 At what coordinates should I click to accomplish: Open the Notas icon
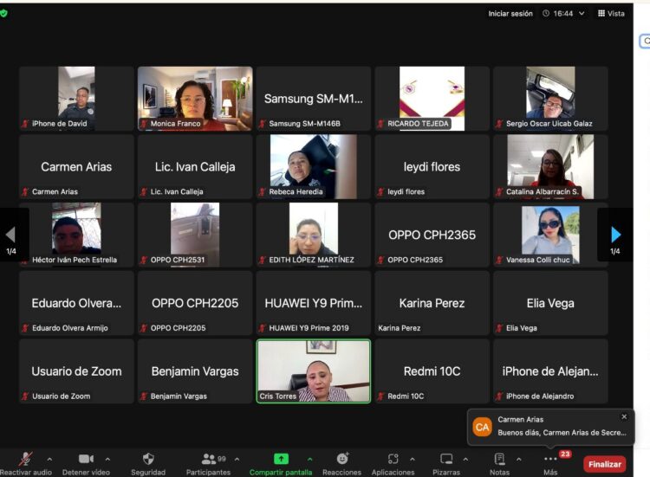[499, 459]
